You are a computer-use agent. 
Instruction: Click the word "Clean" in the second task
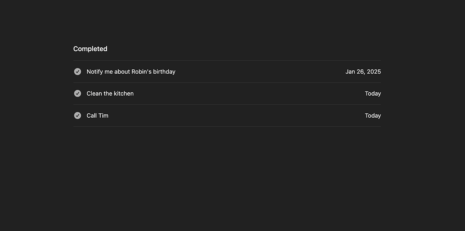pyautogui.click(x=94, y=93)
